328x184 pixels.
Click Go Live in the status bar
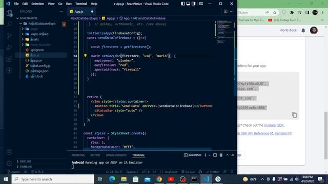[x=188, y=172]
